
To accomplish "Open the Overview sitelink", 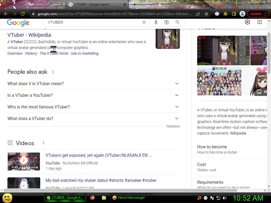I will pos(15,53).
